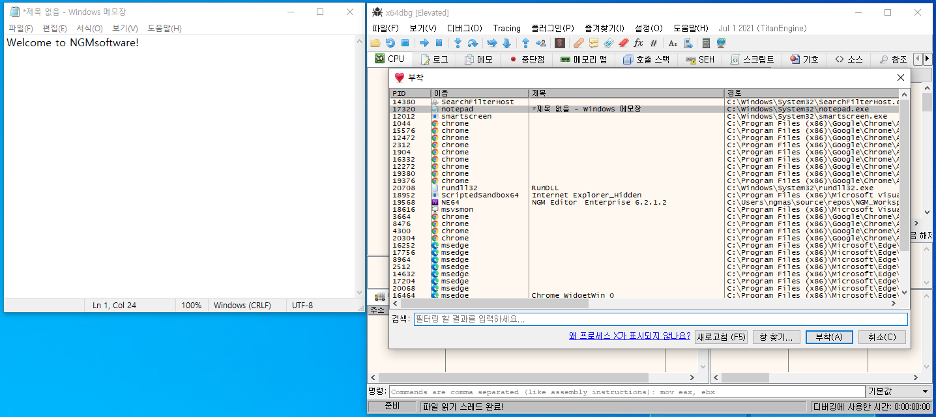This screenshot has width=936, height=417.
Task: Open the 파일(F) menu in x64dbg
Action: pos(385,28)
